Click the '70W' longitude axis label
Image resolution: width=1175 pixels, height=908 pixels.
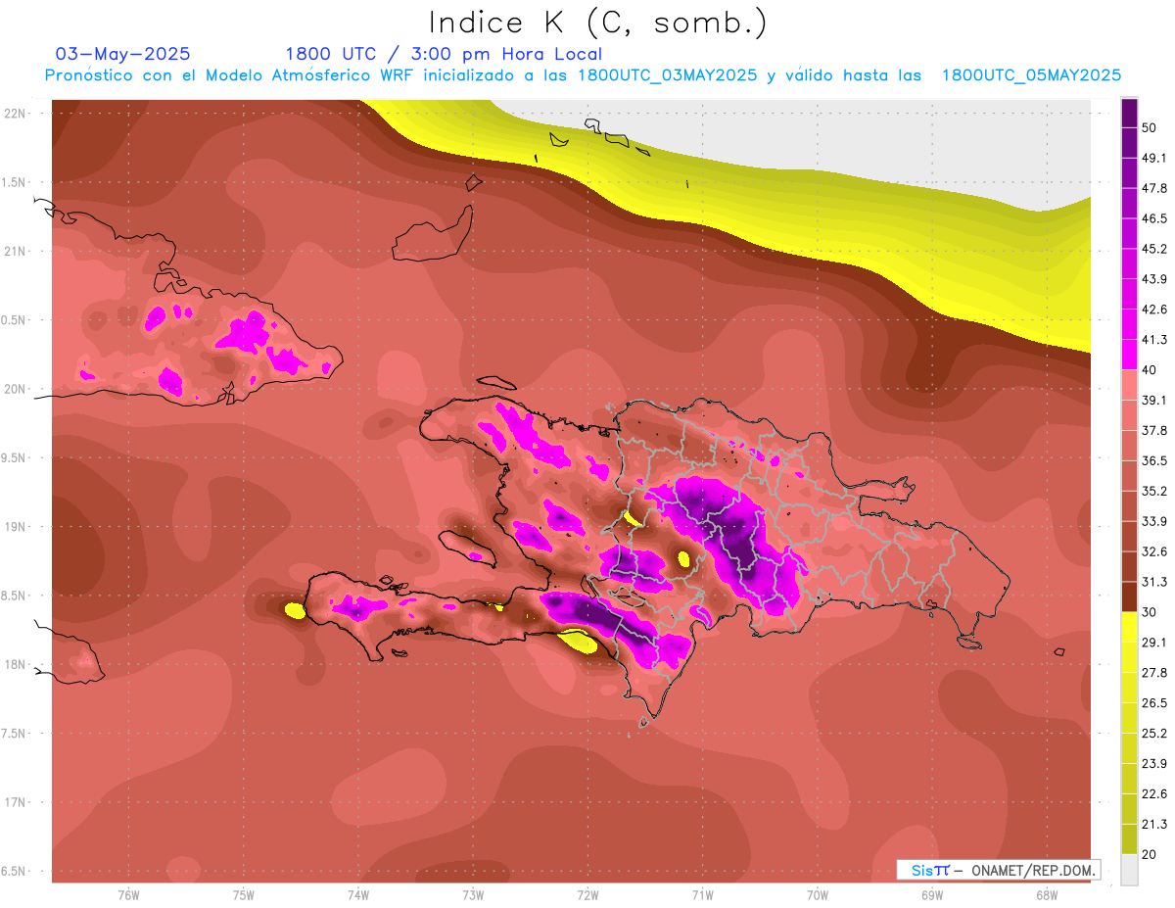click(x=818, y=895)
